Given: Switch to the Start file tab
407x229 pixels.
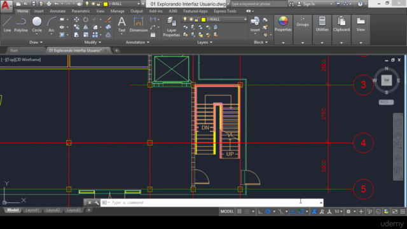Looking at the screenshot, I should click(14, 50).
